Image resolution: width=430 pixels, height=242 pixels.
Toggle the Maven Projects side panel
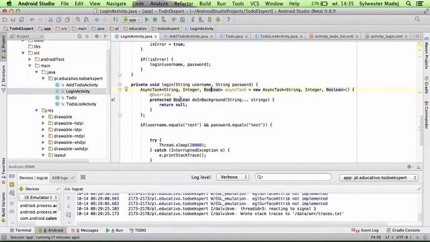[x=427, y=54]
